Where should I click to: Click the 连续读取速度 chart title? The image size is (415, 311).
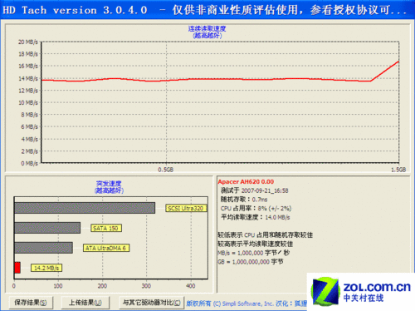click(207, 28)
